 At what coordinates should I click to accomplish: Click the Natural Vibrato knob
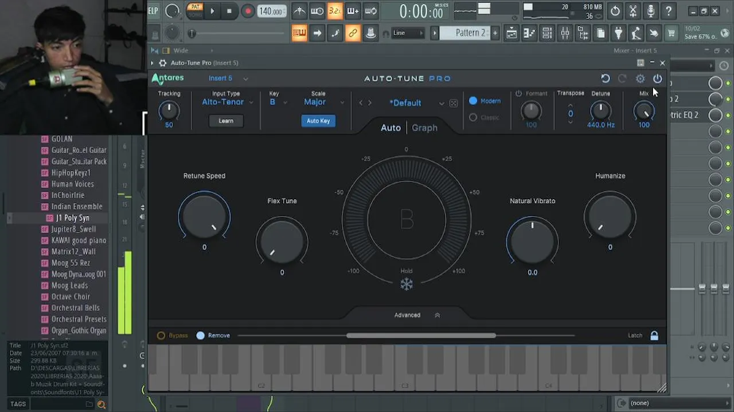(x=532, y=241)
